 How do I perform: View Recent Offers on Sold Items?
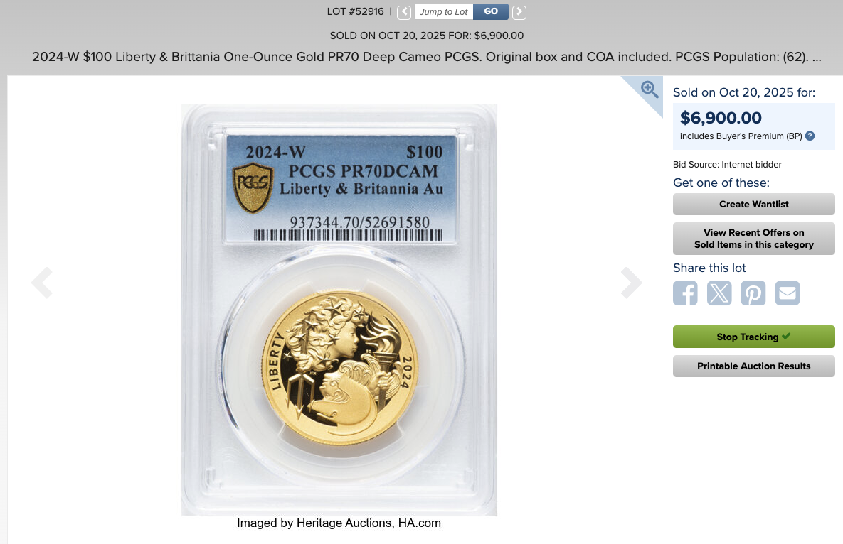(x=754, y=238)
